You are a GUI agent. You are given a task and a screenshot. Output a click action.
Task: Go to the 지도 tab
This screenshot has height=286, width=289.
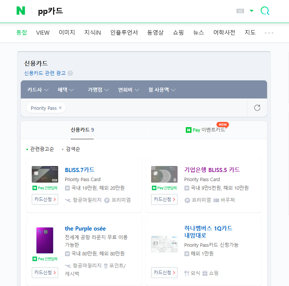click(250, 32)
